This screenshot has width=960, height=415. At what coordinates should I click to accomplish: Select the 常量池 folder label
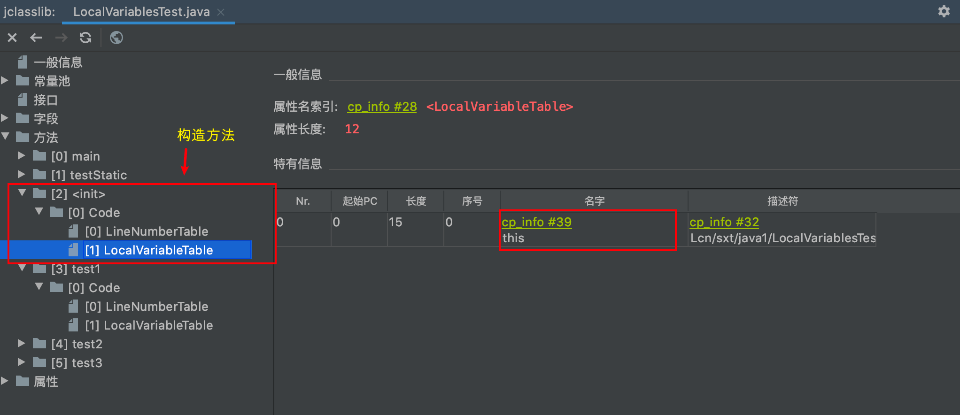click(52, 81)
